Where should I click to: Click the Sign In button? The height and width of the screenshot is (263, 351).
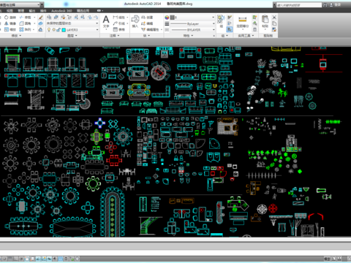point(338,4)
